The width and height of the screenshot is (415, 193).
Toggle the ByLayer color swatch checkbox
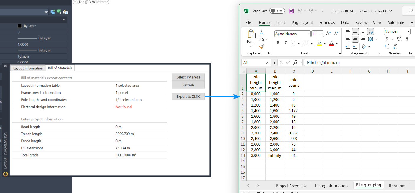(x=19, y=26)
